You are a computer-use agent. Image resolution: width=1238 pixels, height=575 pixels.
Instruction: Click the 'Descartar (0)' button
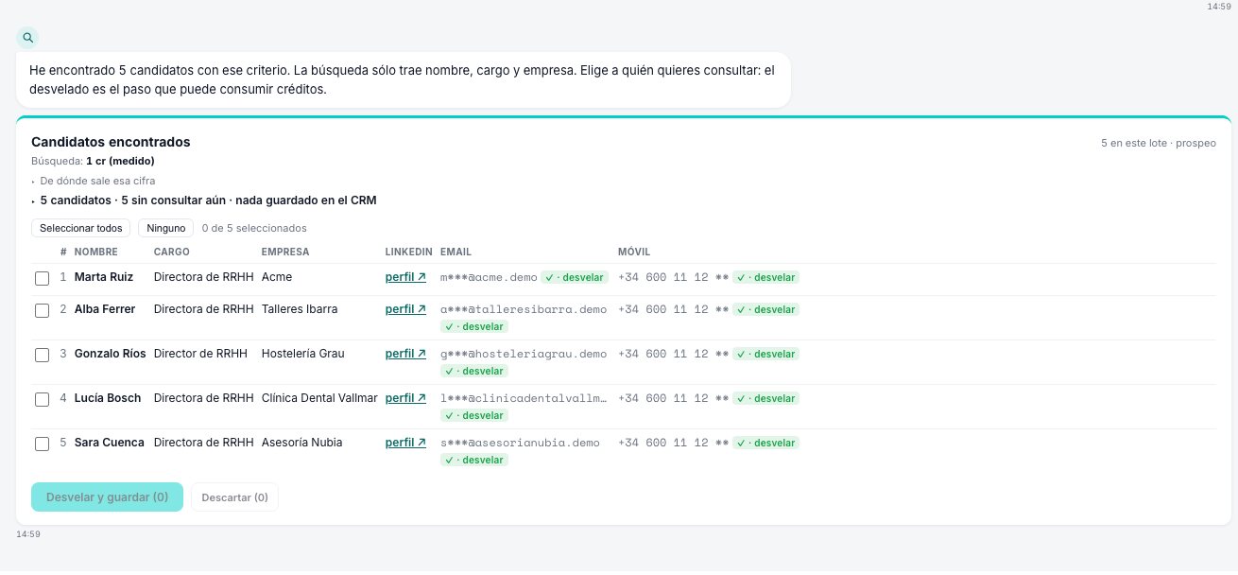[234, 497]
